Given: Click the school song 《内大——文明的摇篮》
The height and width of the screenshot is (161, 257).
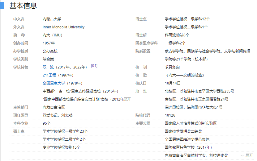Looking at the screenshot, I should [x=185, y=75].
